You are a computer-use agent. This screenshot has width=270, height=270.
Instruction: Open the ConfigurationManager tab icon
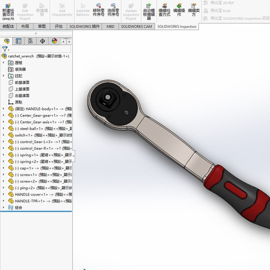pyautogui.click(x=30, y=41)
